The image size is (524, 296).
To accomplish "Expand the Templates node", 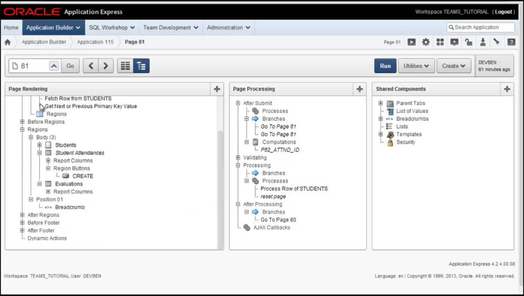I will [x=381, y=134].
